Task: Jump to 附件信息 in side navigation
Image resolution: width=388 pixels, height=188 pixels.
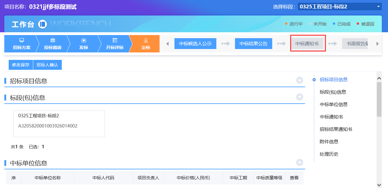Action: (329, 141)
